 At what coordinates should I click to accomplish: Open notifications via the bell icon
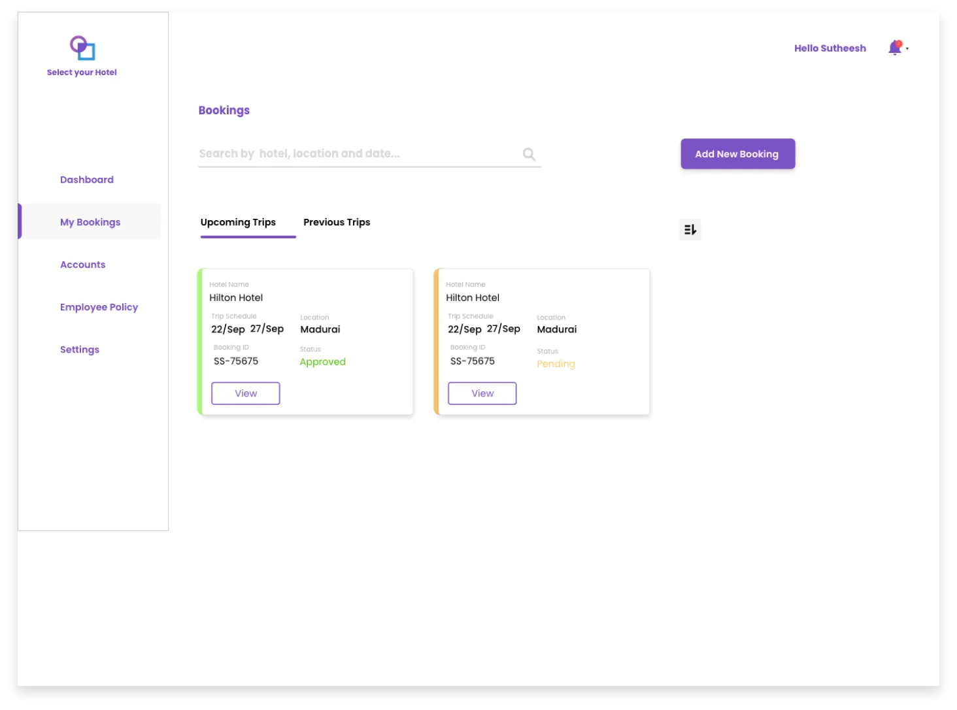(x=894, y=48)
